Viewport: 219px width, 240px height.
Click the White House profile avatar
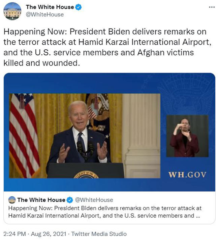point(12,11)
